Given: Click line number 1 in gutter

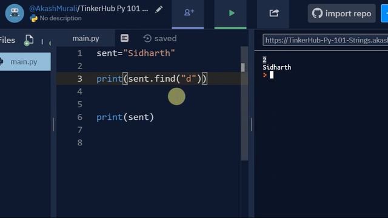Looking at the screenshot, I should (x=79, y=53).
